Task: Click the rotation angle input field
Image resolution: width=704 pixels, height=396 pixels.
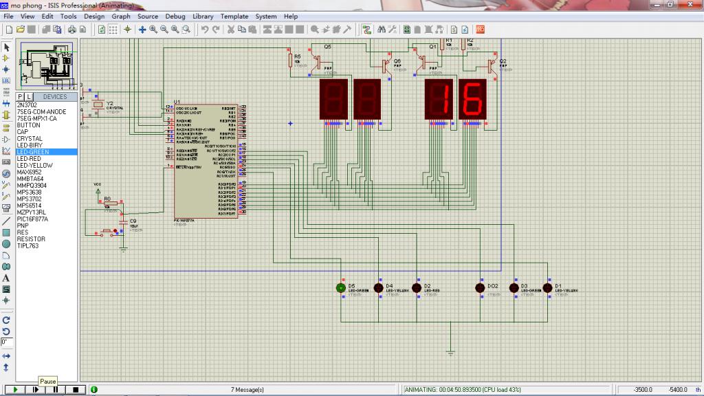Action: tap(6, 342)
